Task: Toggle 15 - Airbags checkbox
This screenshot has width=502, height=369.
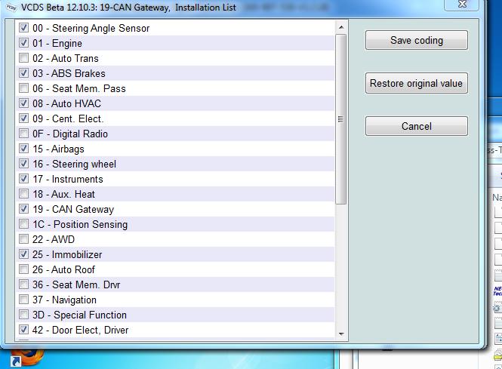Action: point(23,148)
